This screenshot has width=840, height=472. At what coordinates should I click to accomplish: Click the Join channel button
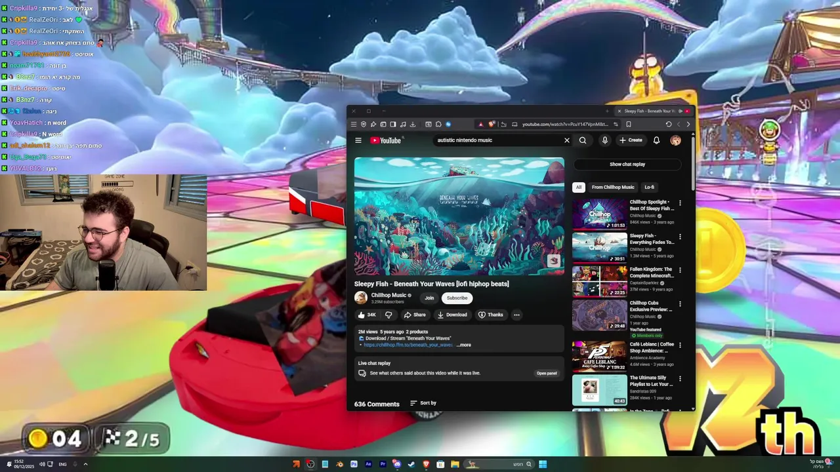coord(429,298)
